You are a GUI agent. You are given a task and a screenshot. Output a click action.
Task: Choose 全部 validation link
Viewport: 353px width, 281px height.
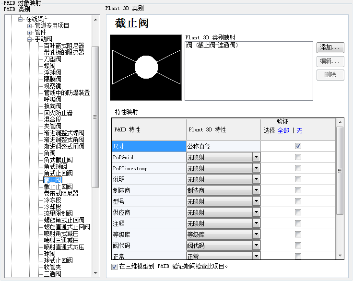(x=283, y=130)
